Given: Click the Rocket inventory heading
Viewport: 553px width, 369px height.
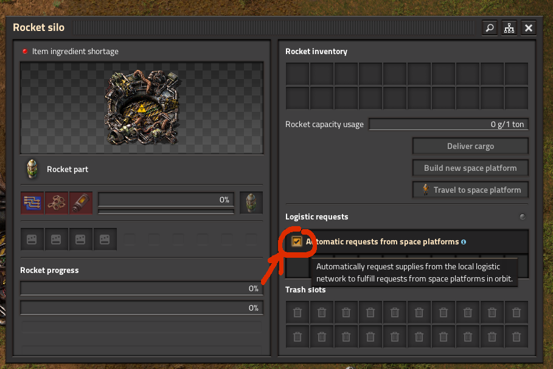Looking at the screenshot, I should (316, 52).
